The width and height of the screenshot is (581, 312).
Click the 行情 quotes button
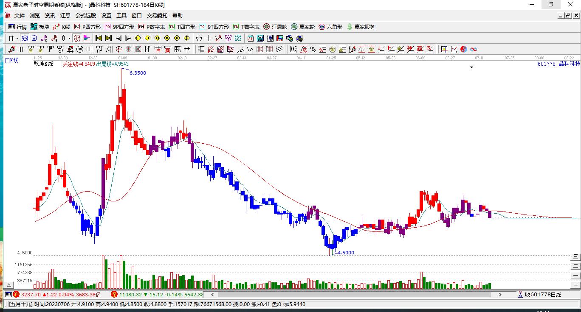[x=18, y=27]
